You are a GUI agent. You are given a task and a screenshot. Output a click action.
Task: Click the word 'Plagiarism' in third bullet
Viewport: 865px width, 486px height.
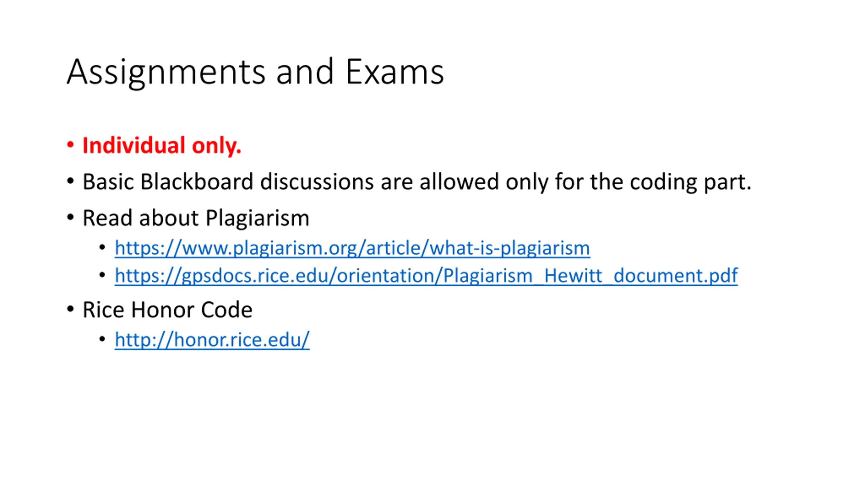pyautogui.click(x=257, y=218)
